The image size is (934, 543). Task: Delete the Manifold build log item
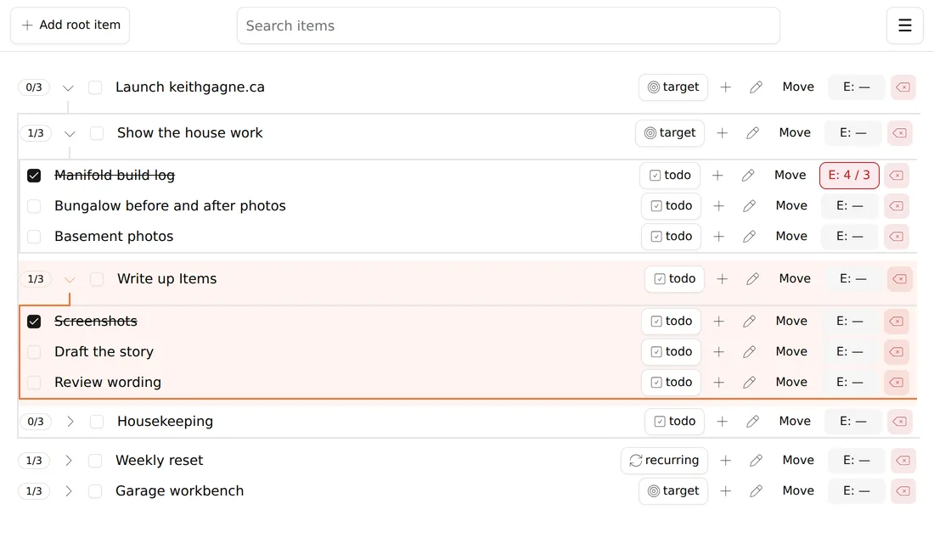[x=896, y=176]
